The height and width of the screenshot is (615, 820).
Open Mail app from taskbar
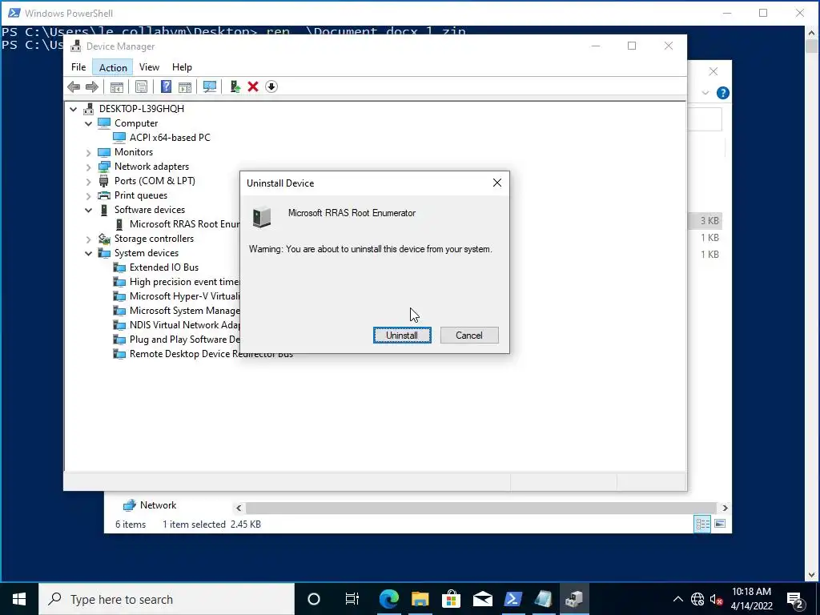482,599
